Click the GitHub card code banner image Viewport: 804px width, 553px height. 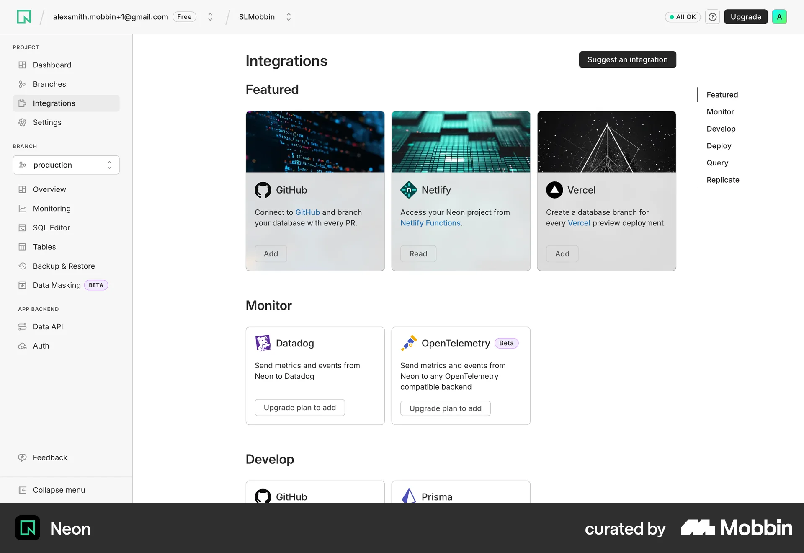[315, 142]
